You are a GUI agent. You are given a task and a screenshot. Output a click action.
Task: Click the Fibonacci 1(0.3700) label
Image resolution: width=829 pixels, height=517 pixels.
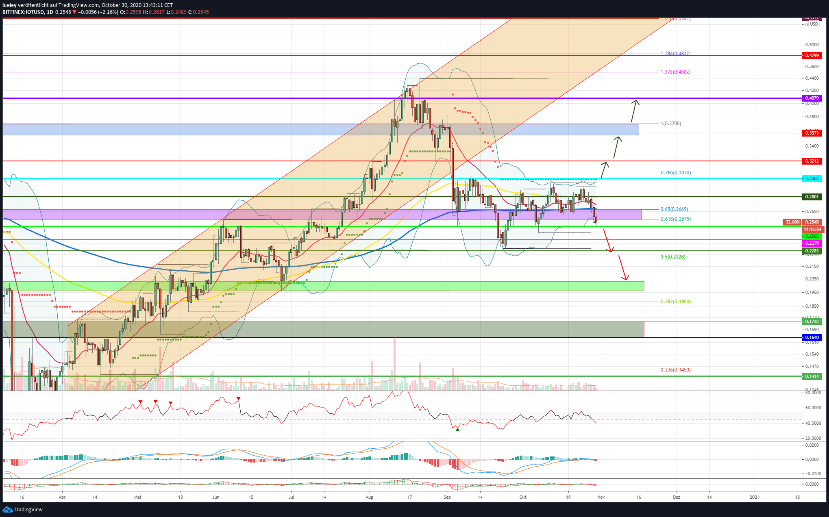671,124
